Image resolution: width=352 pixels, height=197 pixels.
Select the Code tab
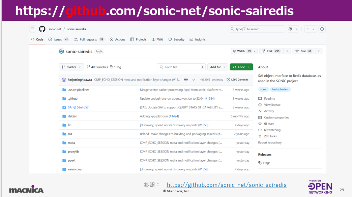click(x=37, y=39)
